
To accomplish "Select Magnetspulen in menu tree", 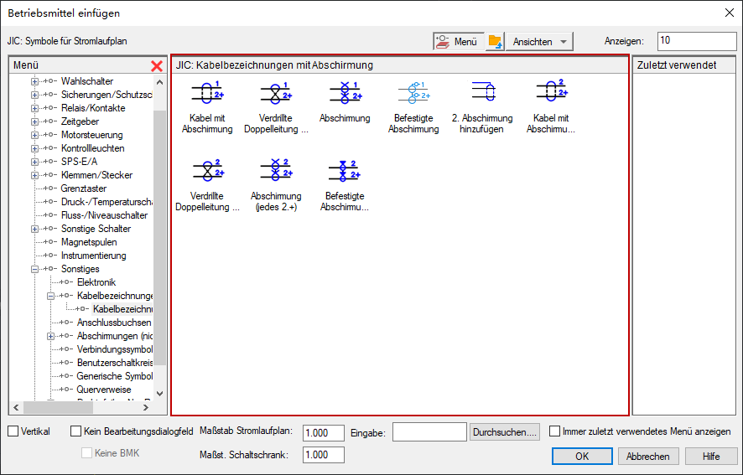I will point(89,242).
